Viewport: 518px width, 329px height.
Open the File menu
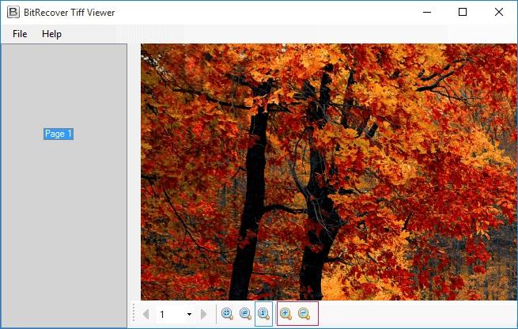tap(20, 34)
